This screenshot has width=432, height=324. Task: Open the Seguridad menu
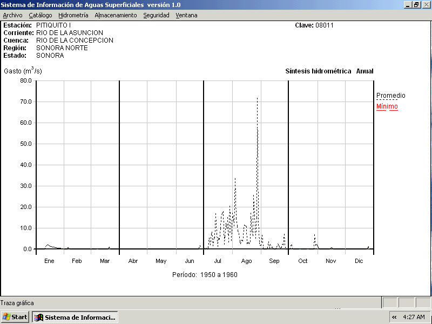(x=156, y=15)
